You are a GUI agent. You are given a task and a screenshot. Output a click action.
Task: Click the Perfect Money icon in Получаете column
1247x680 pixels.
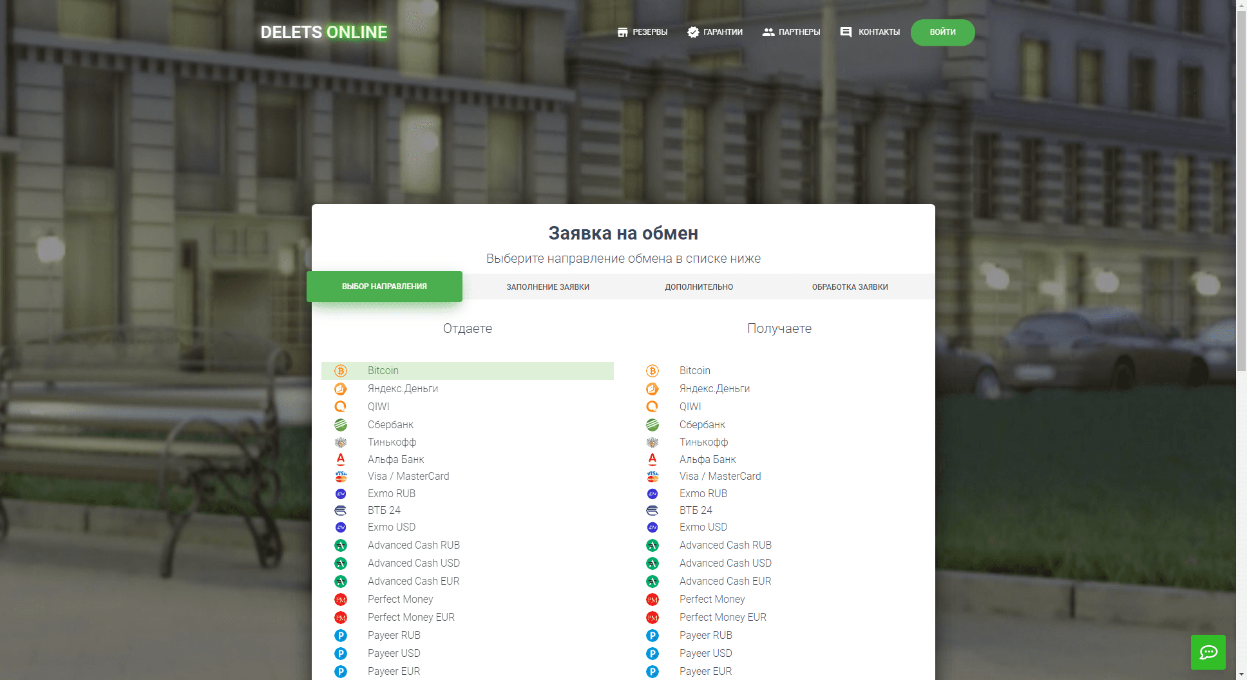pyautogui.click(x=652, y=599)
